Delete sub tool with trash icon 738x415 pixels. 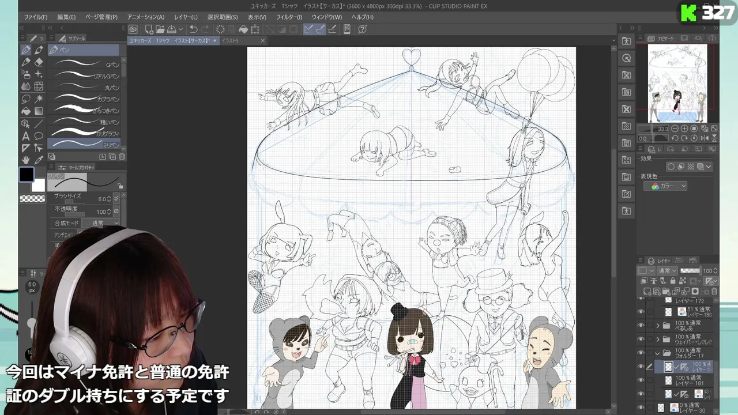pos(122,156)
